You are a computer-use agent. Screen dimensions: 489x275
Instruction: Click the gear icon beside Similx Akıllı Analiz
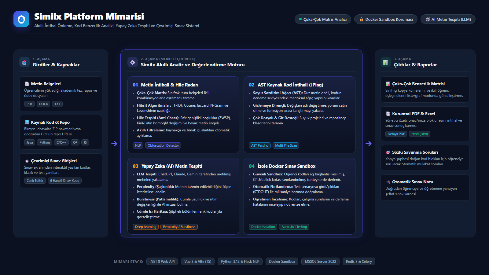point(133,62)
